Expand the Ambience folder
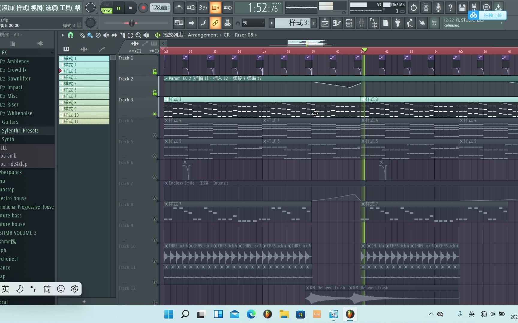This screenshot has height=323, width=518. (18, 61)
